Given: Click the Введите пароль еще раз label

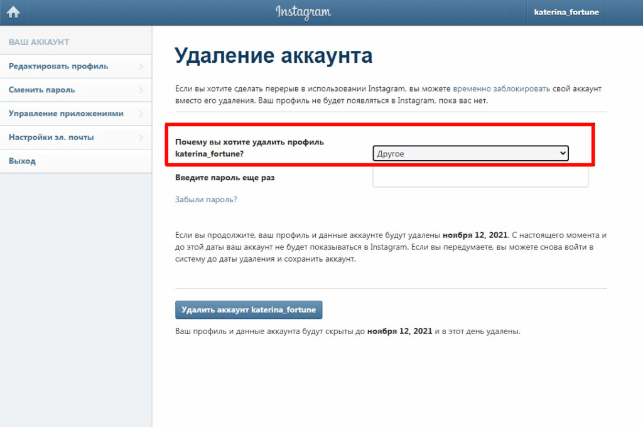Looking at the screenshot, I should 225,178.
